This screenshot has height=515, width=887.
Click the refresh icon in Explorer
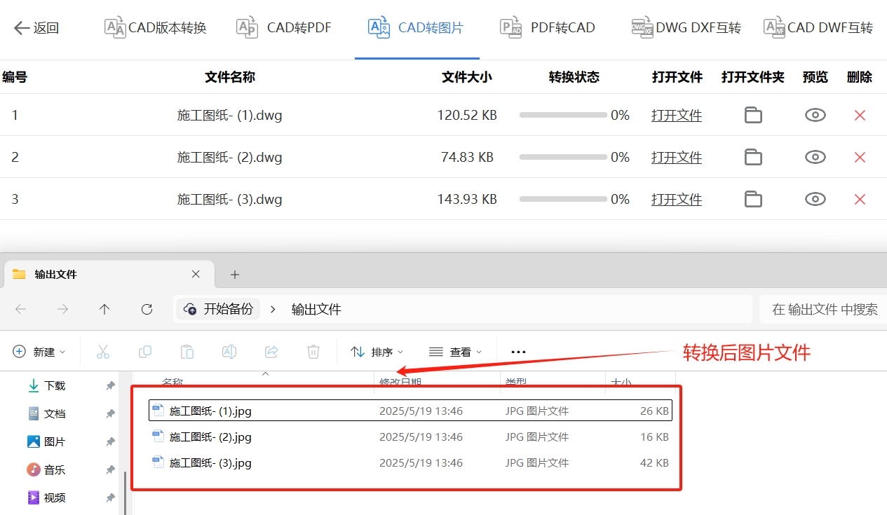(x=147, y=309)
